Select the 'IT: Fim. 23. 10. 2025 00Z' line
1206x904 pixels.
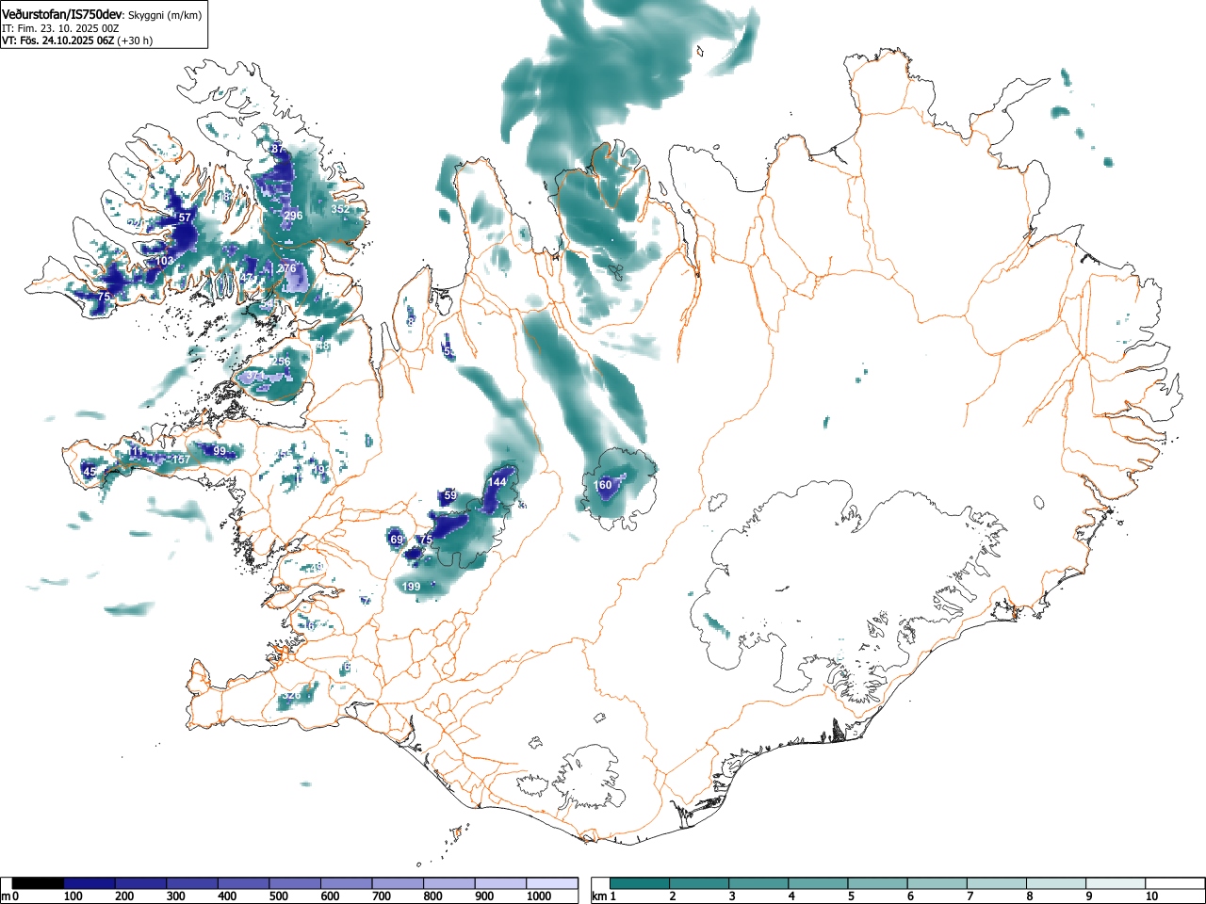[59, 28]
